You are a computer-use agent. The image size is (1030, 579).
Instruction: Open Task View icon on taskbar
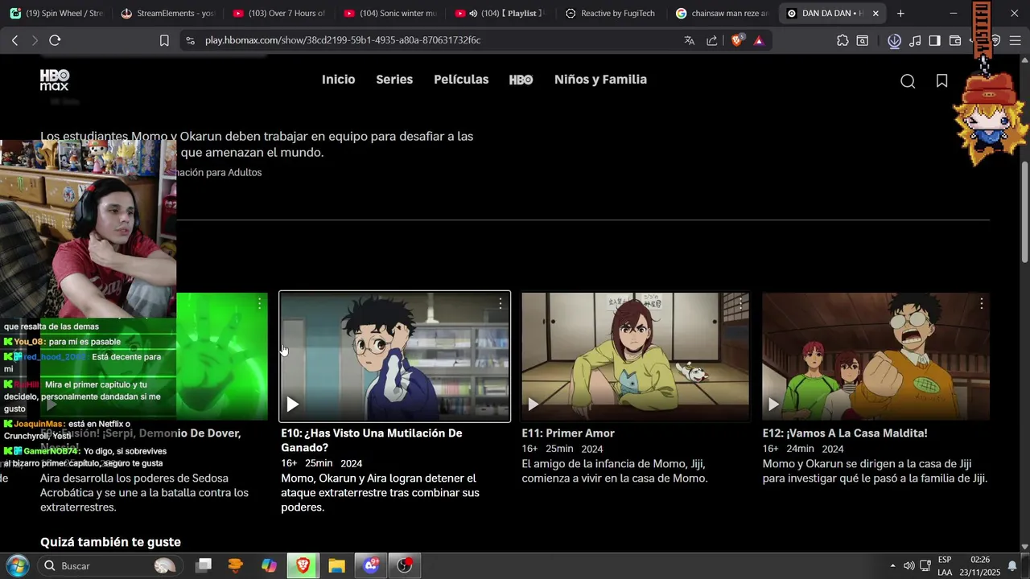click(204, 565)
